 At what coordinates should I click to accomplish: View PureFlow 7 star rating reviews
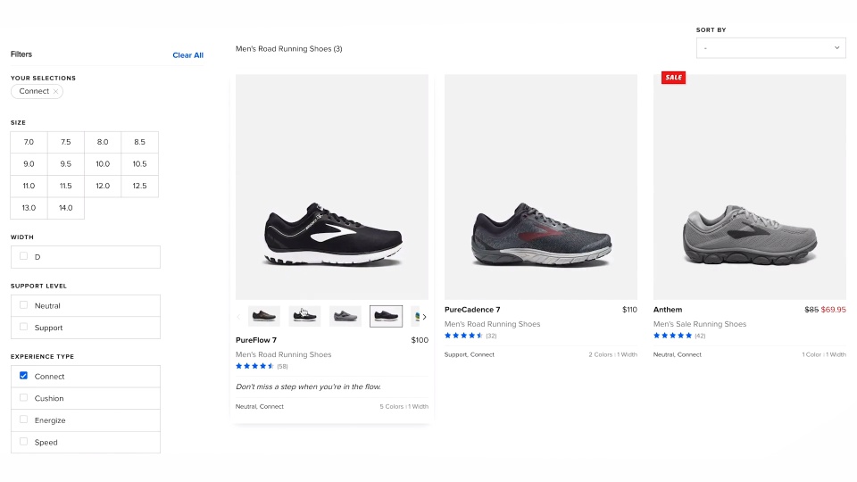pos(254,366)
